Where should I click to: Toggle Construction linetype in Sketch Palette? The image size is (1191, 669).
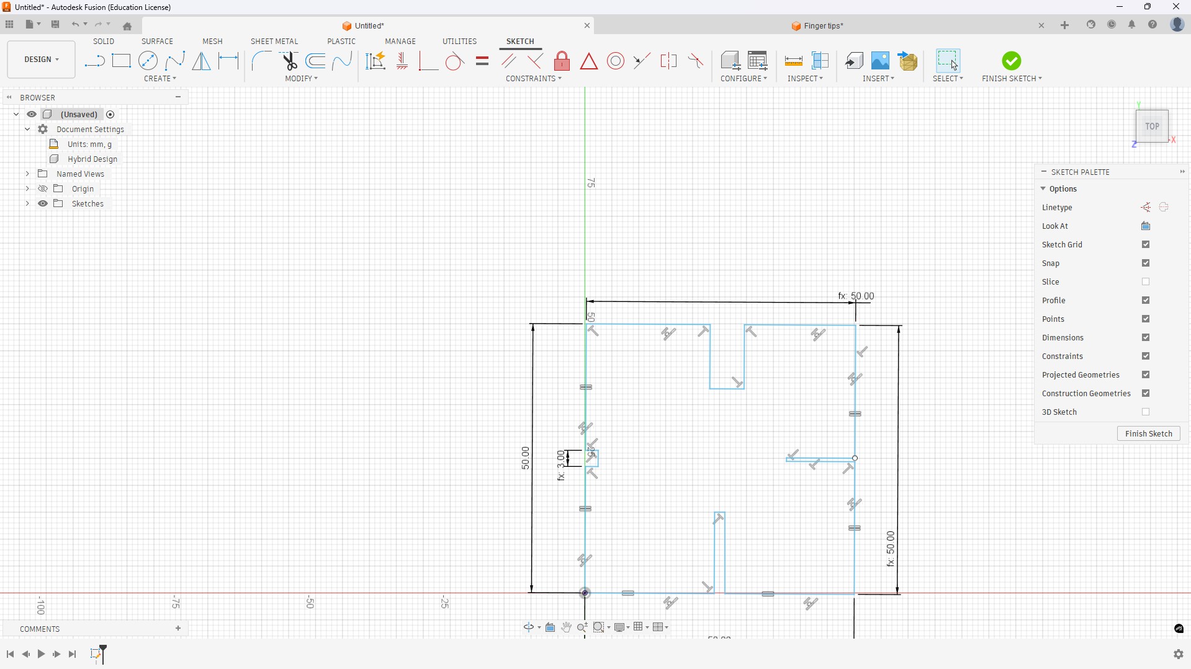pyautogui.click(x=1146, y=208)
